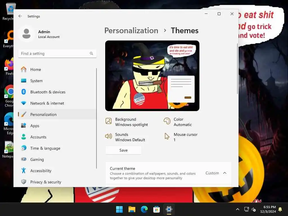The height and width of the screenshot is (216, 288).
Task: Show hidden system tray icons
Action: [237, 209]
